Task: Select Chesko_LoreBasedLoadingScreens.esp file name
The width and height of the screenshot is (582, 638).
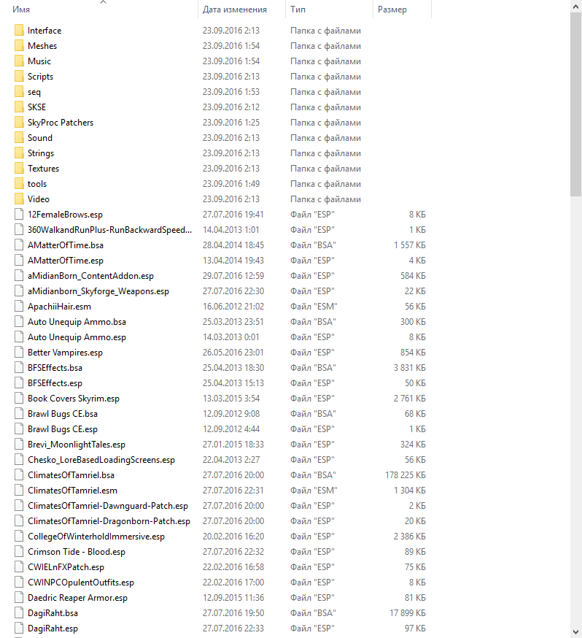Action: [x=101, y=460]
